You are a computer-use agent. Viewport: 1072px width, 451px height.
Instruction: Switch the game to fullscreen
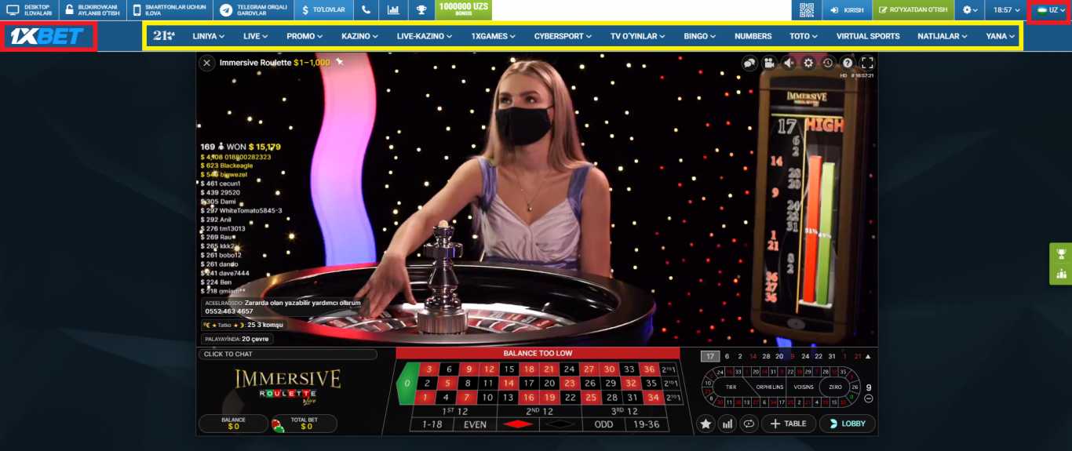867,63
